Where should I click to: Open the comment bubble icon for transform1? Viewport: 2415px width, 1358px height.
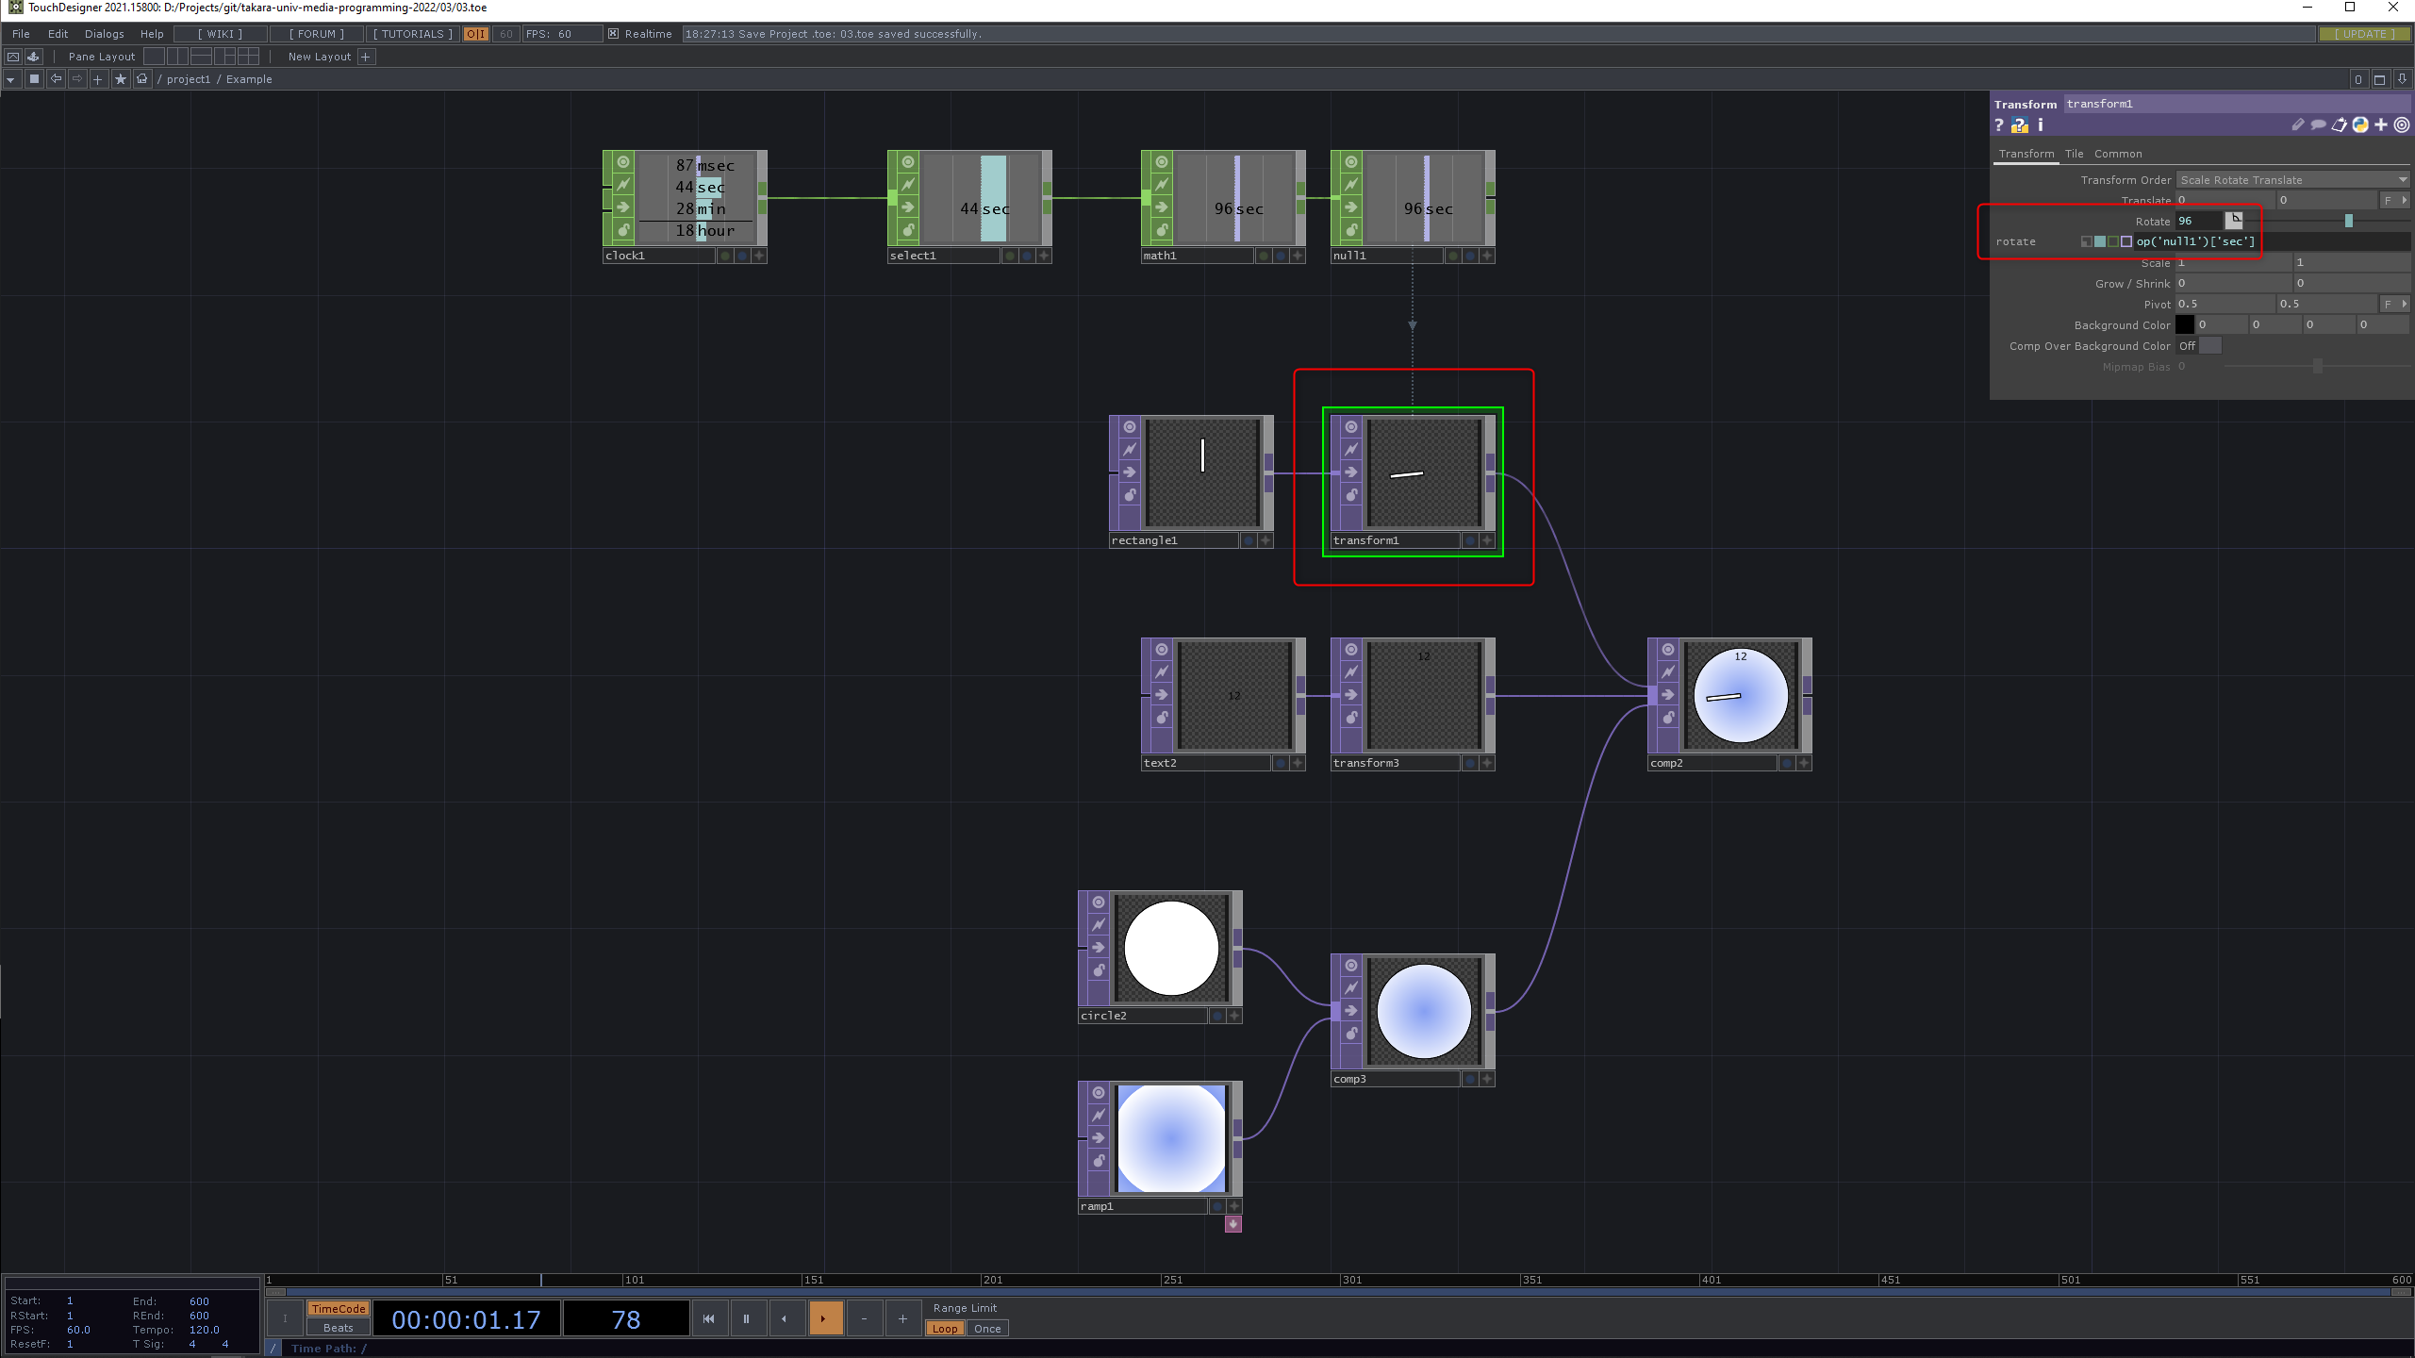click(x=2318, y=124)
